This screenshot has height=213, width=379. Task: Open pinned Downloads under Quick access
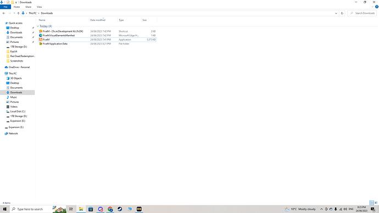16,32
